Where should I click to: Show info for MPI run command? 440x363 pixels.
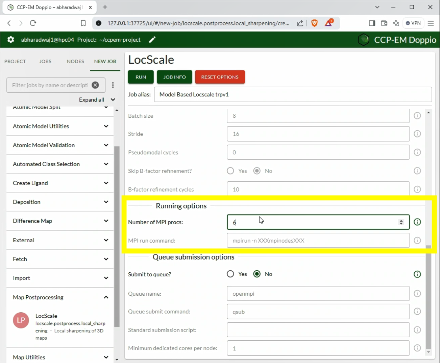(x=417, y=241)
